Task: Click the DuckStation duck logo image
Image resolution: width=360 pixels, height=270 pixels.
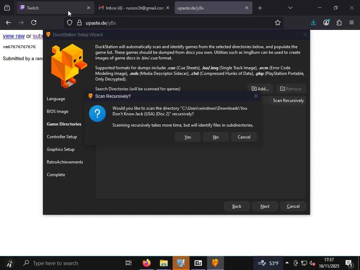Action: click(69, 66)
